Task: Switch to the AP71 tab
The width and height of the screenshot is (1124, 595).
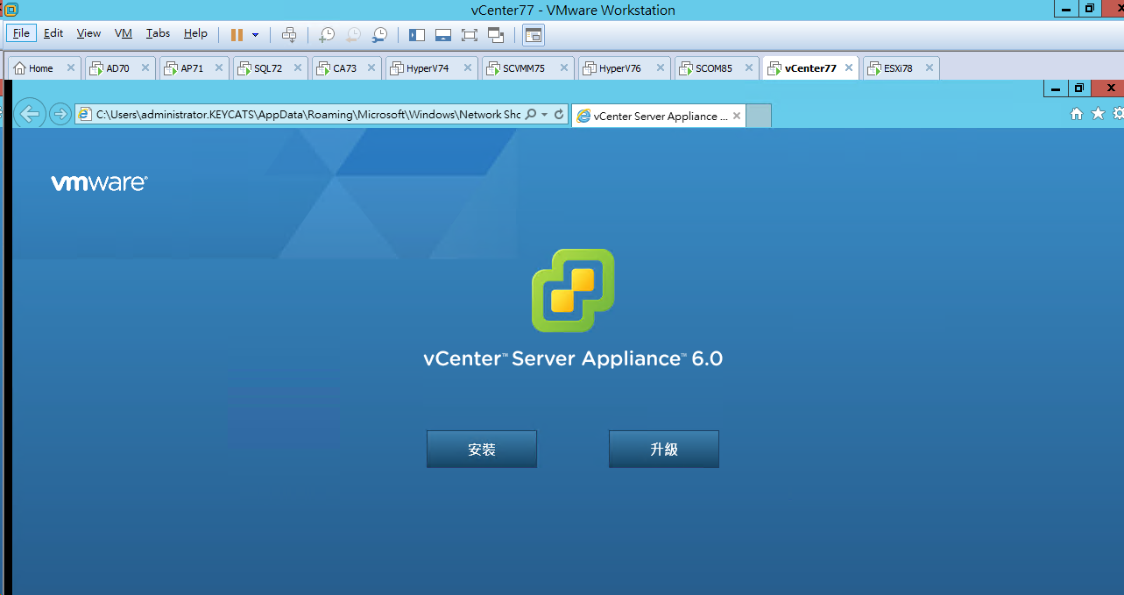Action: [192, 68]
